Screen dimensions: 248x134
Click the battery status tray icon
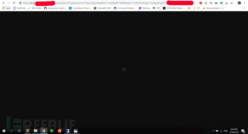pos(217,131)
